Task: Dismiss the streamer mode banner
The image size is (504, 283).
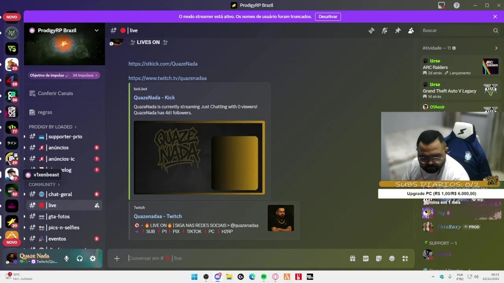Action: (495, 17)
